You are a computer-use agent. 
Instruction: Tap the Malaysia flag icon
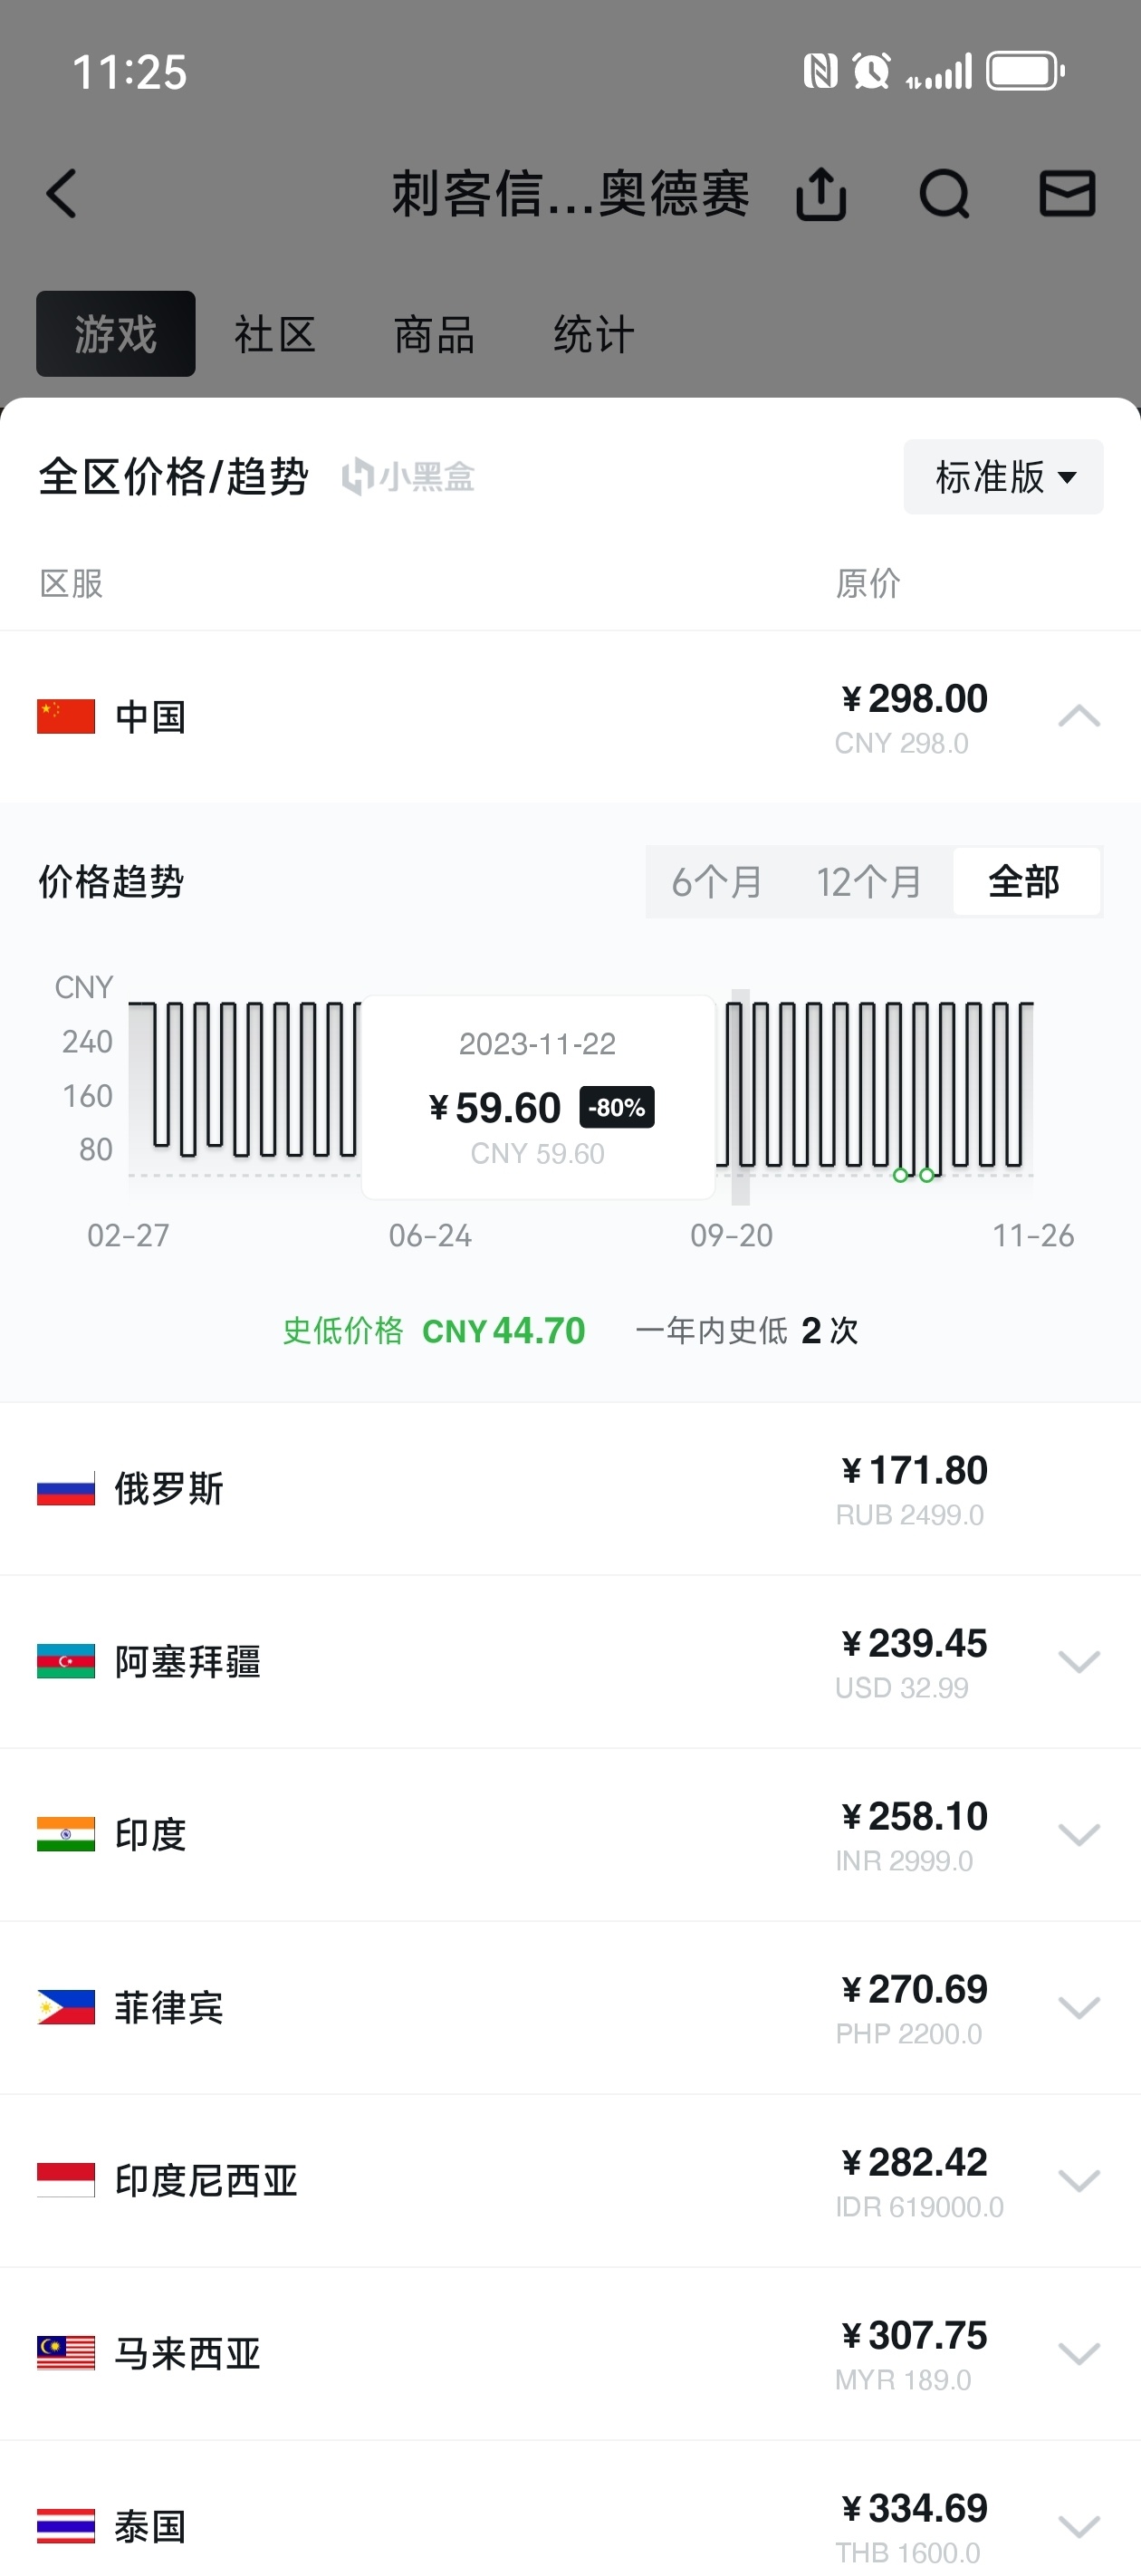tap(66, 2353)
